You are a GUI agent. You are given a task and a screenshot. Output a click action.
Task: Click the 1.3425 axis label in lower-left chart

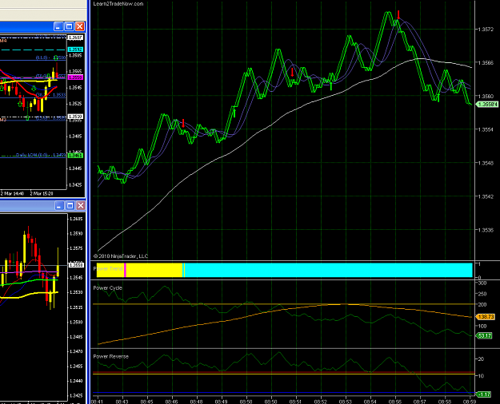coord(76,395)
